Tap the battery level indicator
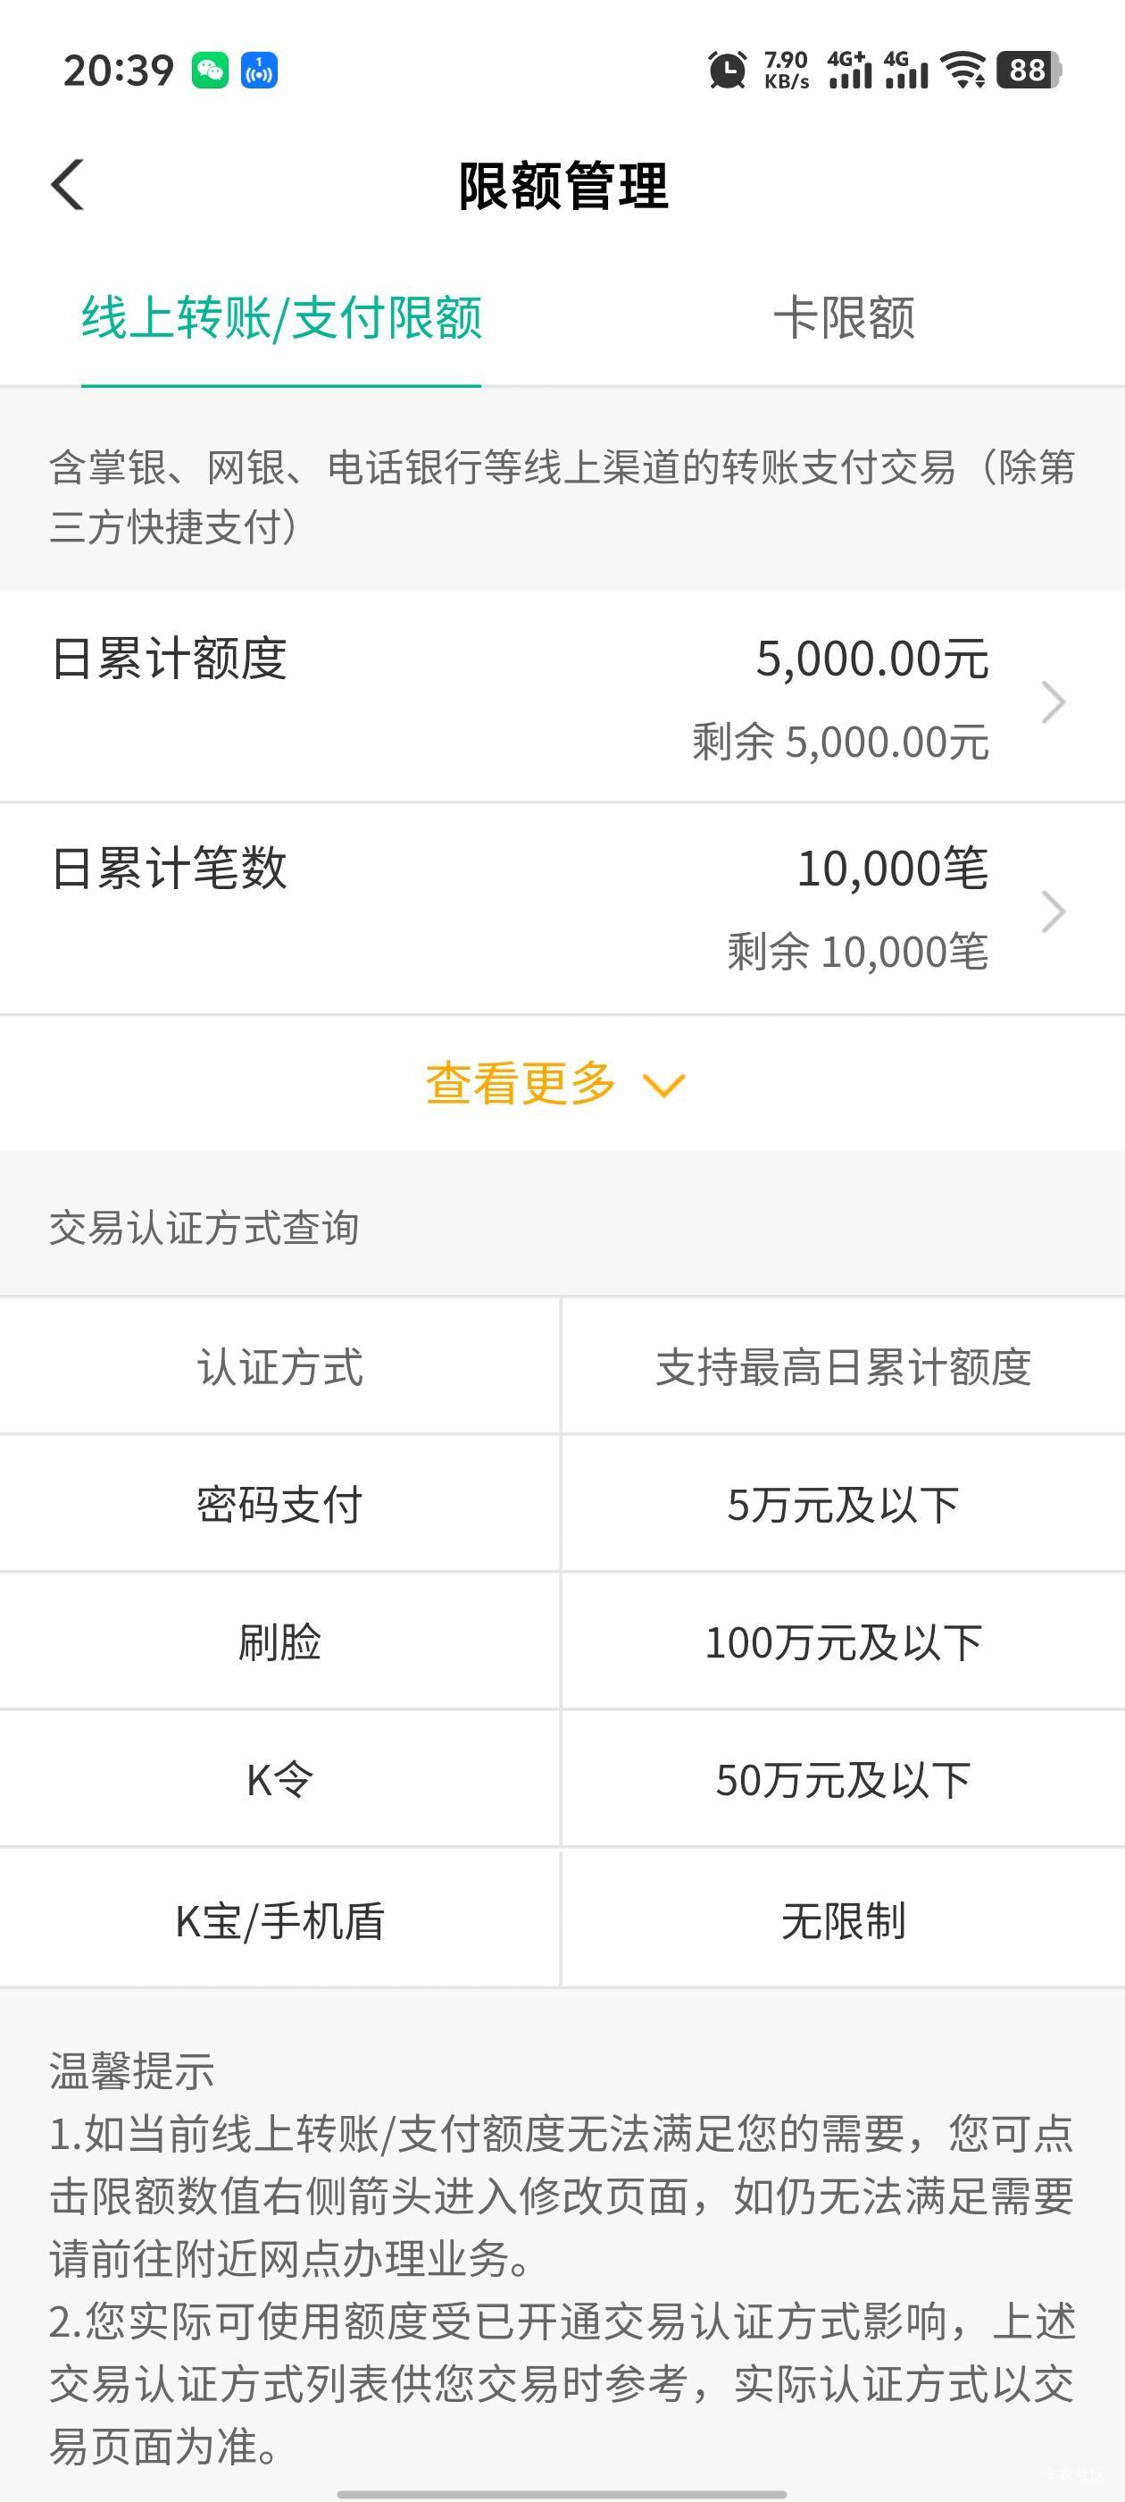Viewport: 1125px width, 2502px height. pyautogui.click(x=1029, y=71)
